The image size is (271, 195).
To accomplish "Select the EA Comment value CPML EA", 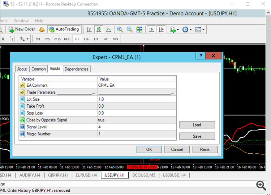I will pyautogui.click(x=137, y=85).
